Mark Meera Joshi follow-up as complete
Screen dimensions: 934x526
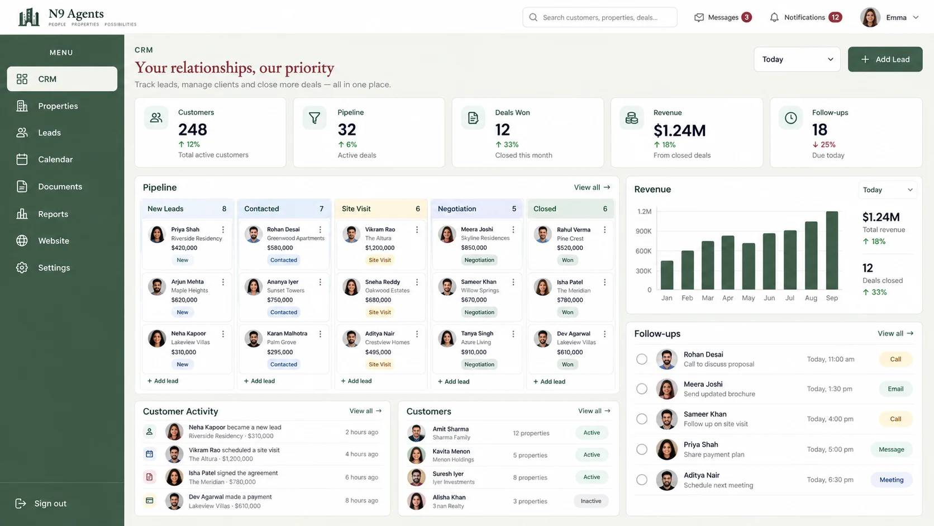tap(642, 388)
